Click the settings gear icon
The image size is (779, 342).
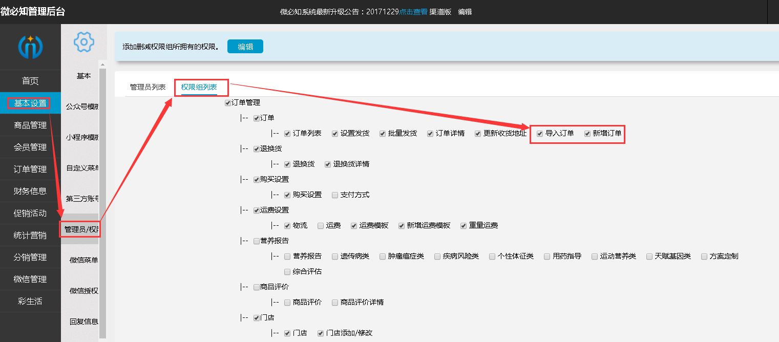tap(83, 41)
